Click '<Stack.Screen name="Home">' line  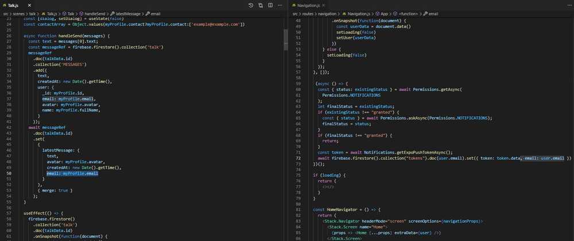click(x=358, y=227)
